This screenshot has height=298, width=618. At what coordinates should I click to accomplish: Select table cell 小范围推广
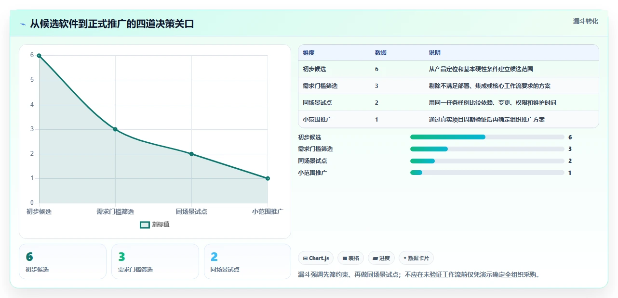(x=317, y=120)
